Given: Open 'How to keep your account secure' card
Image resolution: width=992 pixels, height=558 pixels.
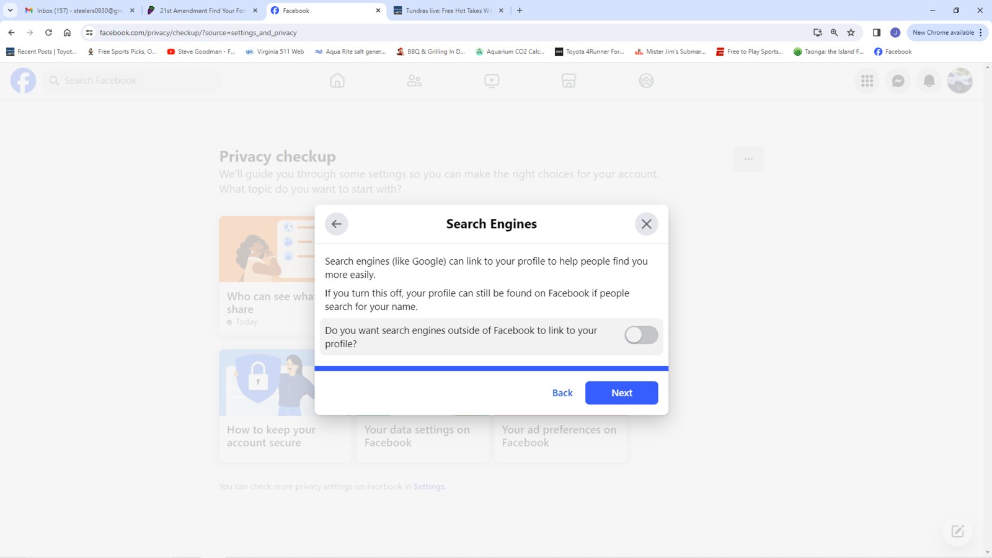Looking at the screenshot, I should [285, 406].
